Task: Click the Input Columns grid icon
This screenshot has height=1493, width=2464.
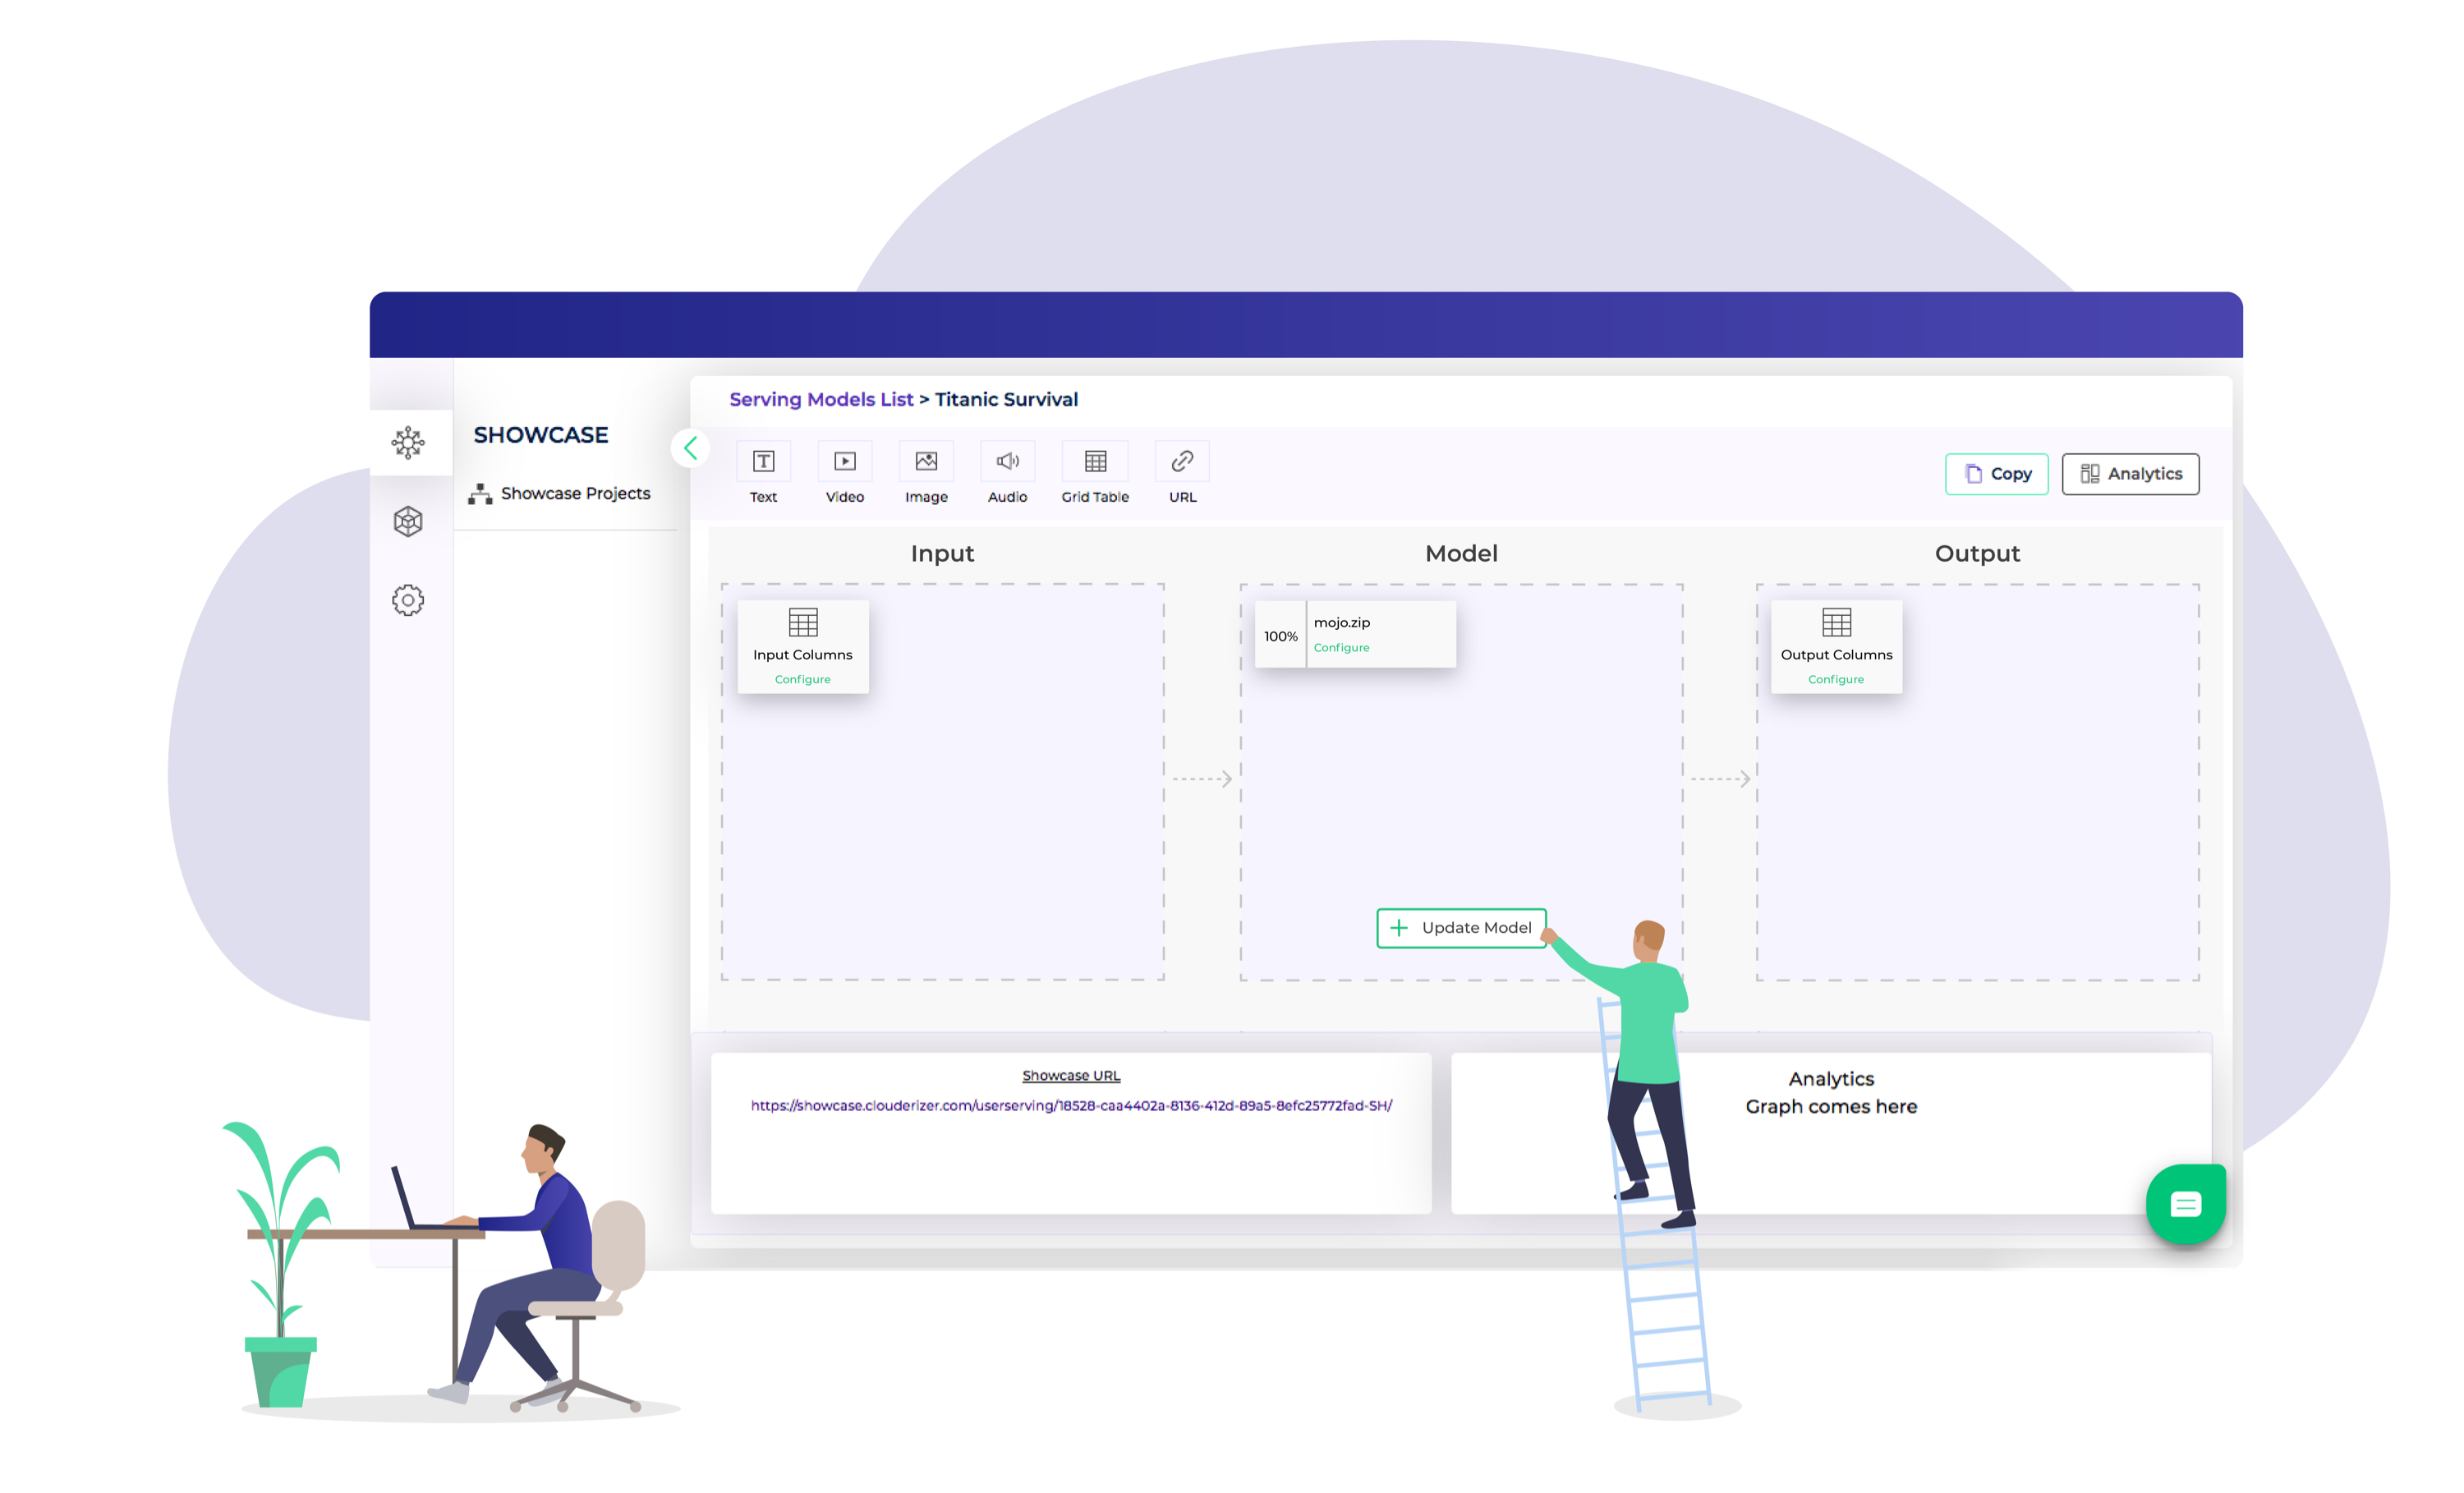Action: click(803, 623)
